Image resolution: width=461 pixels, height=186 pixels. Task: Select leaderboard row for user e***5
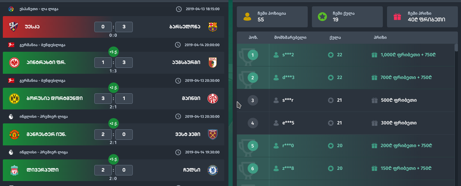click(345, 123)
